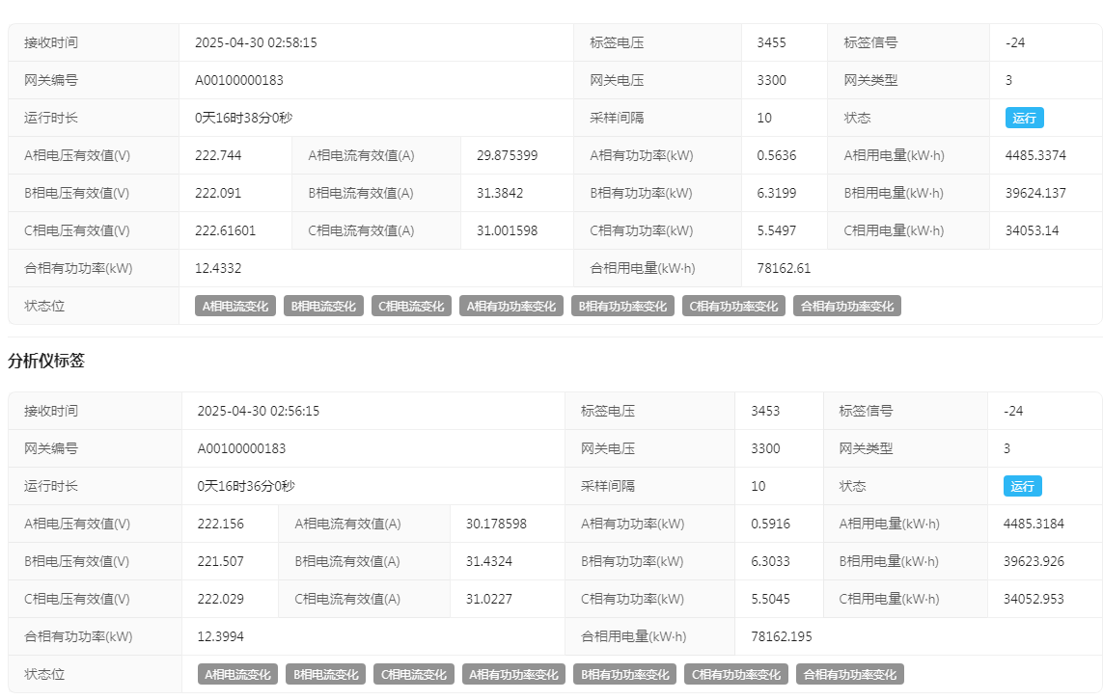Select C-phase voltage value 222.61601
This screenshot has height=700, width=1103.
pyautogui.click(x=225, y=230)
